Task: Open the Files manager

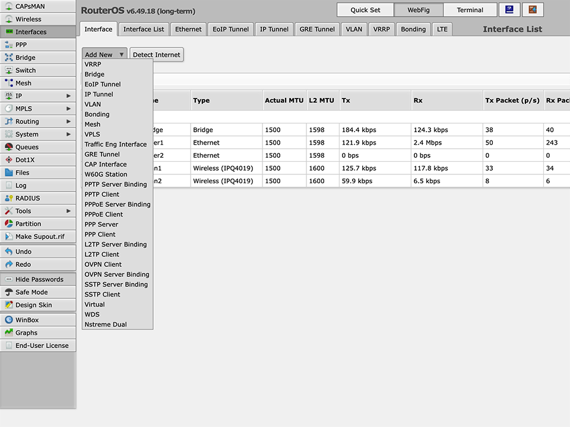Action: click(x=24, y=172)
